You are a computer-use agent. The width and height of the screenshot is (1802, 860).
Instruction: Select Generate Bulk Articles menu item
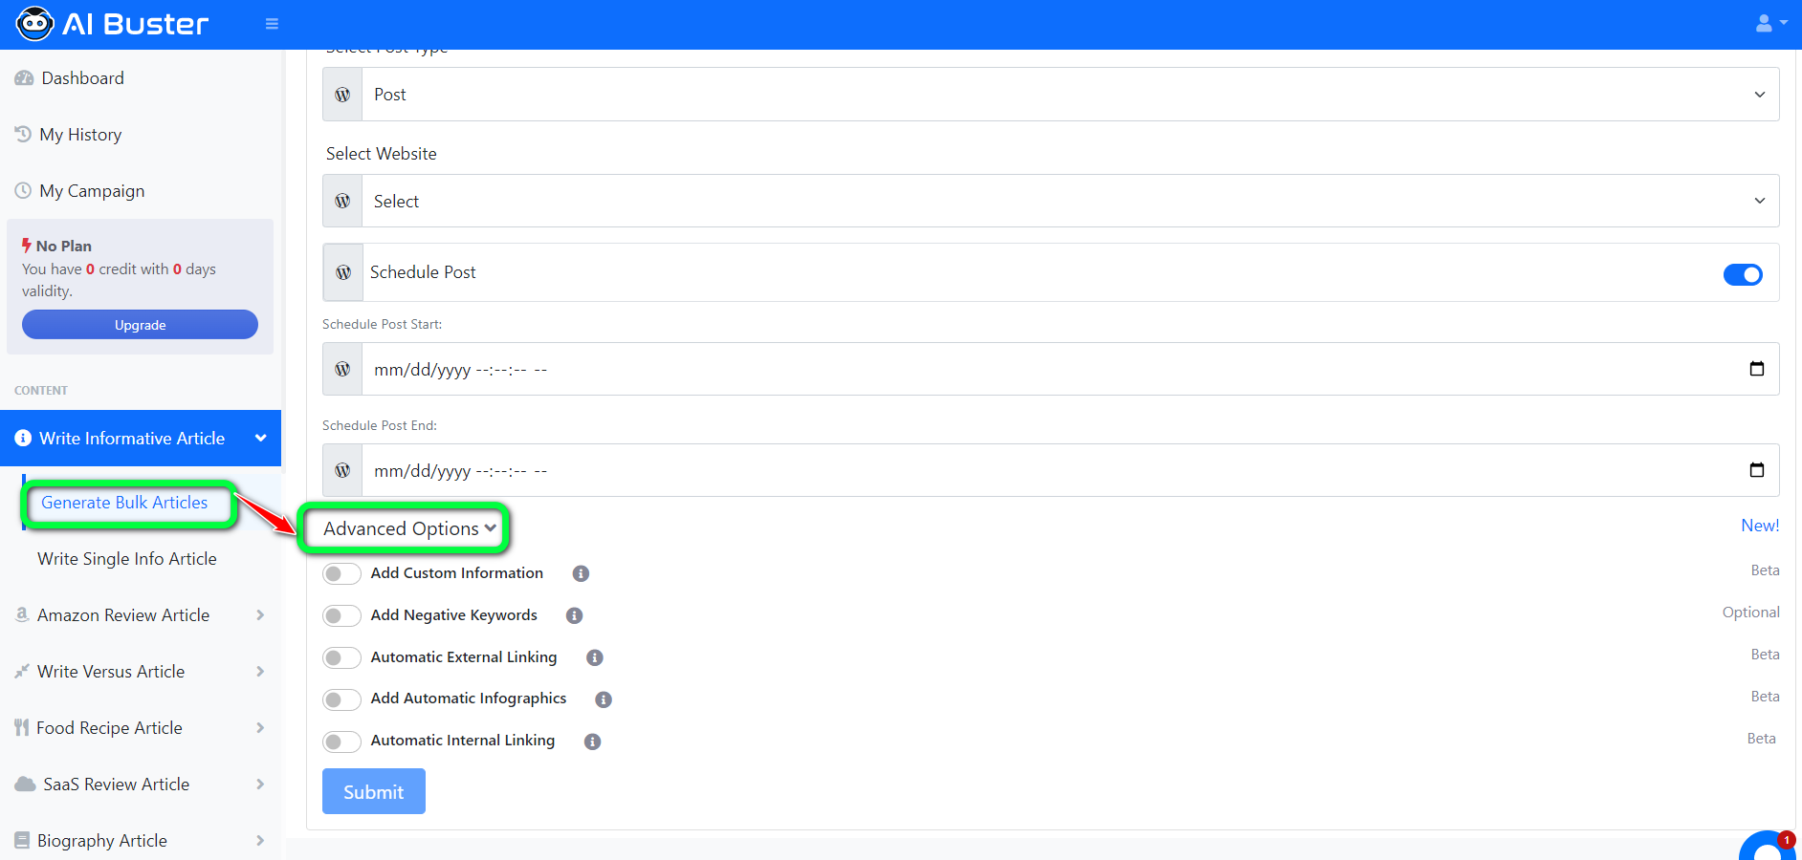[124, 503]
